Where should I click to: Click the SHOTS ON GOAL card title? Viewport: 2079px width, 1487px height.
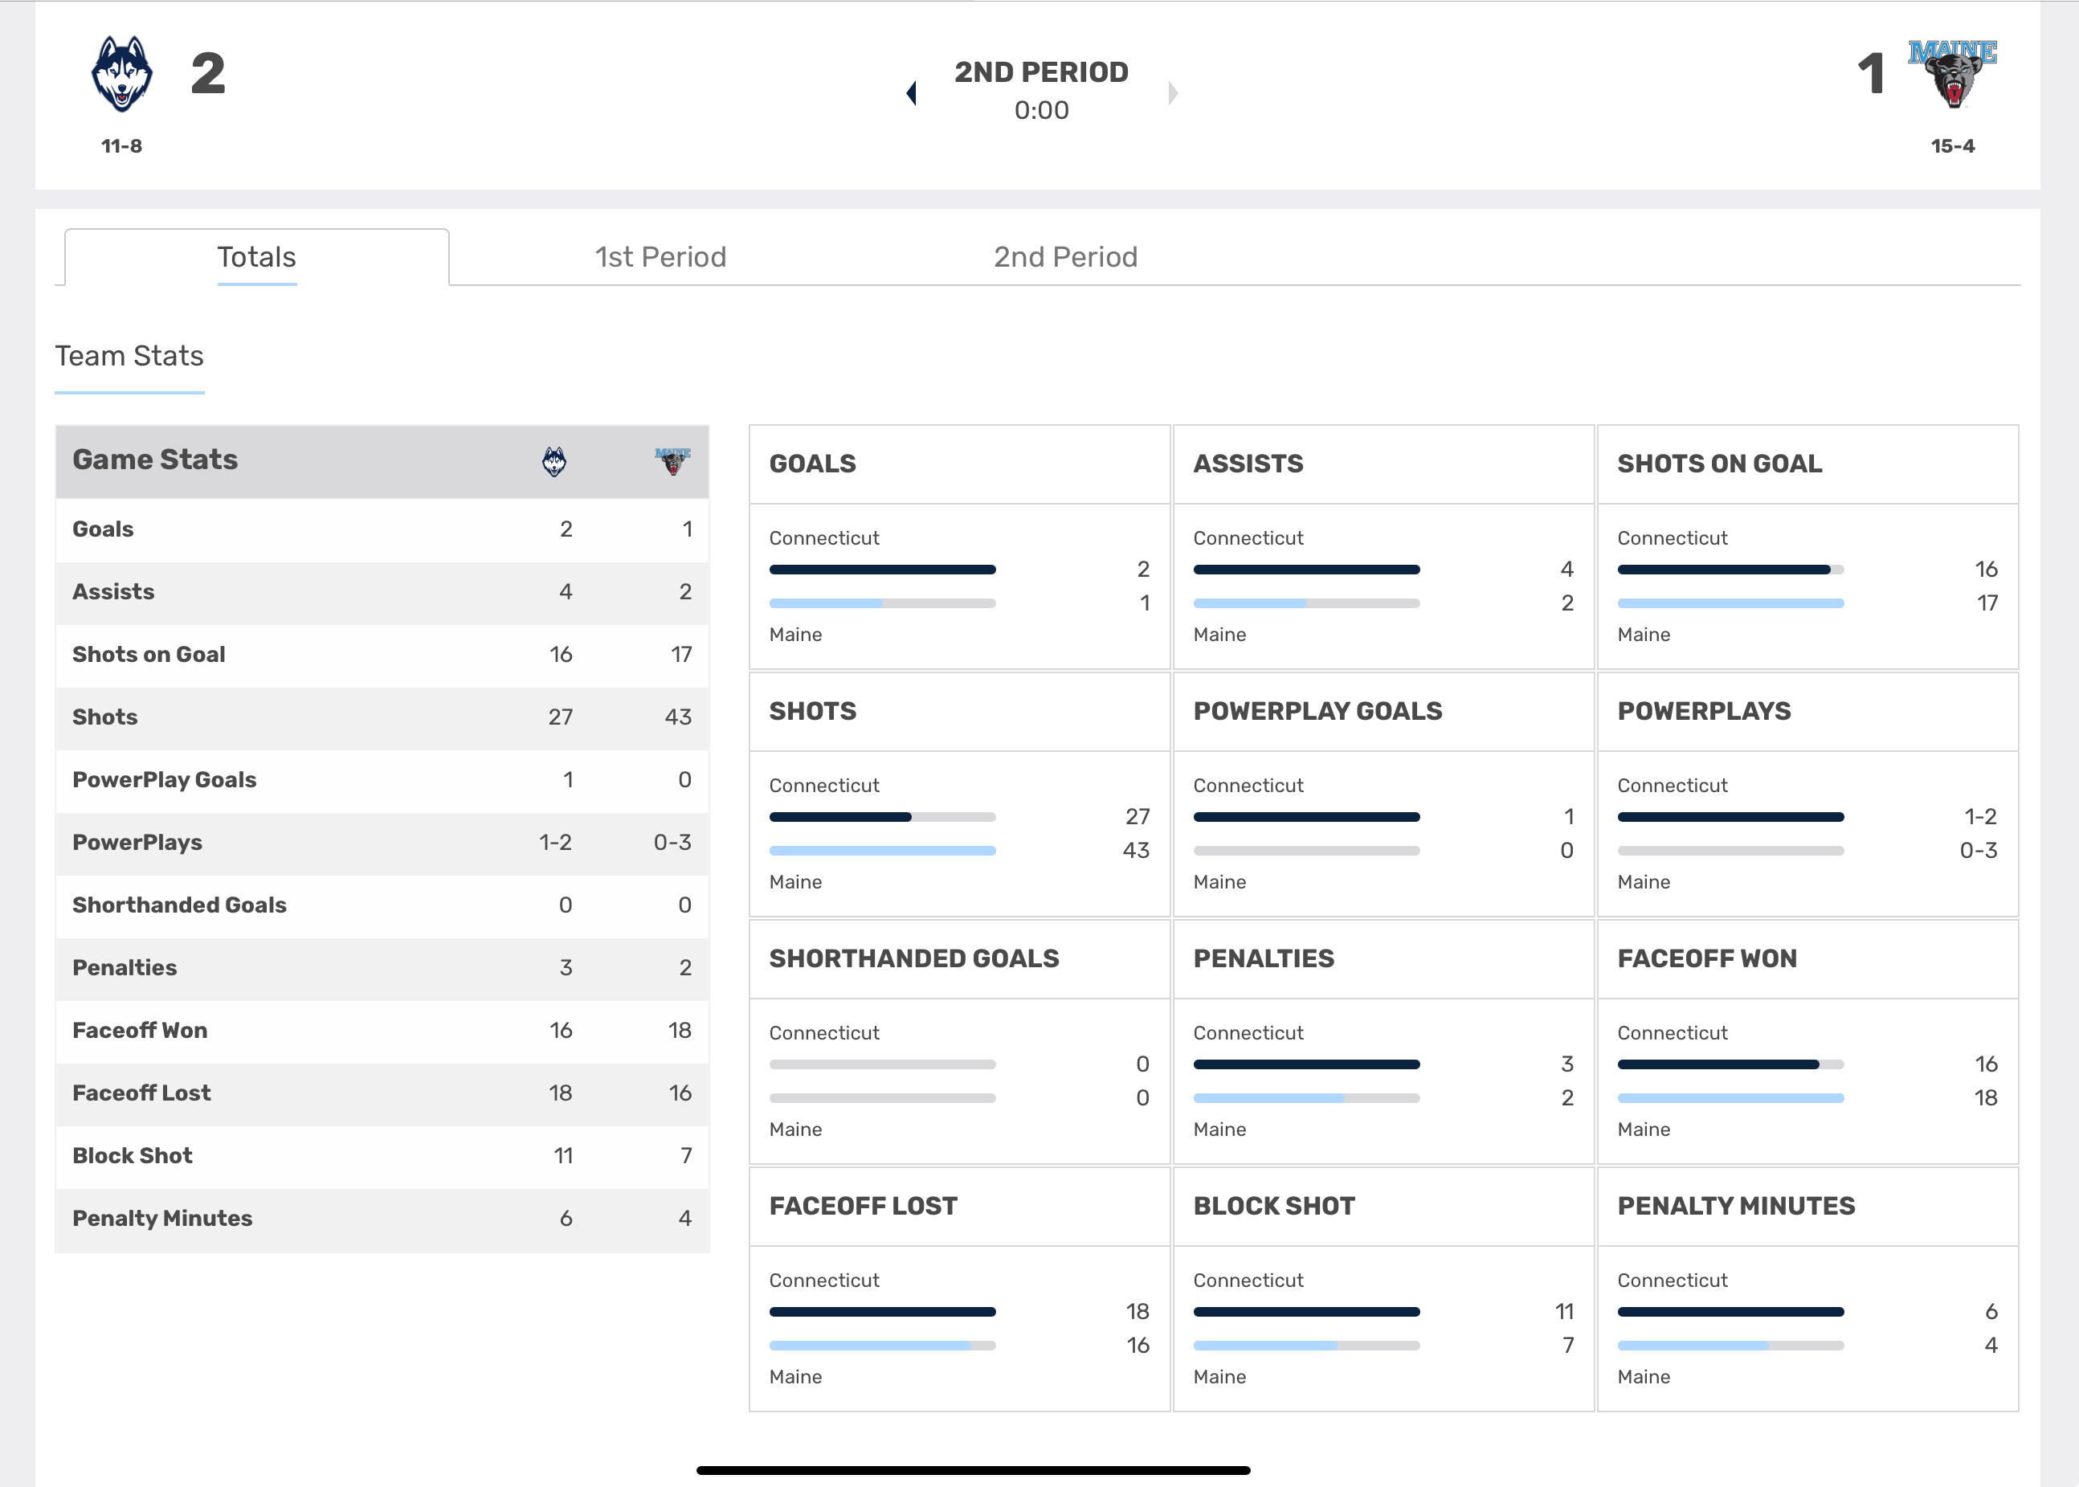point(1719,464)
